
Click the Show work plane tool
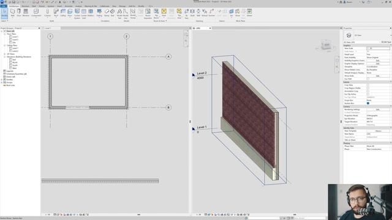(x=238, y=13)
